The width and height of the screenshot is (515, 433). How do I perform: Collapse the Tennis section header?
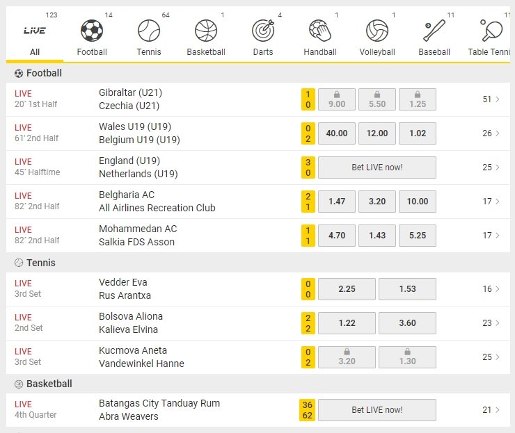click(41, 263)
